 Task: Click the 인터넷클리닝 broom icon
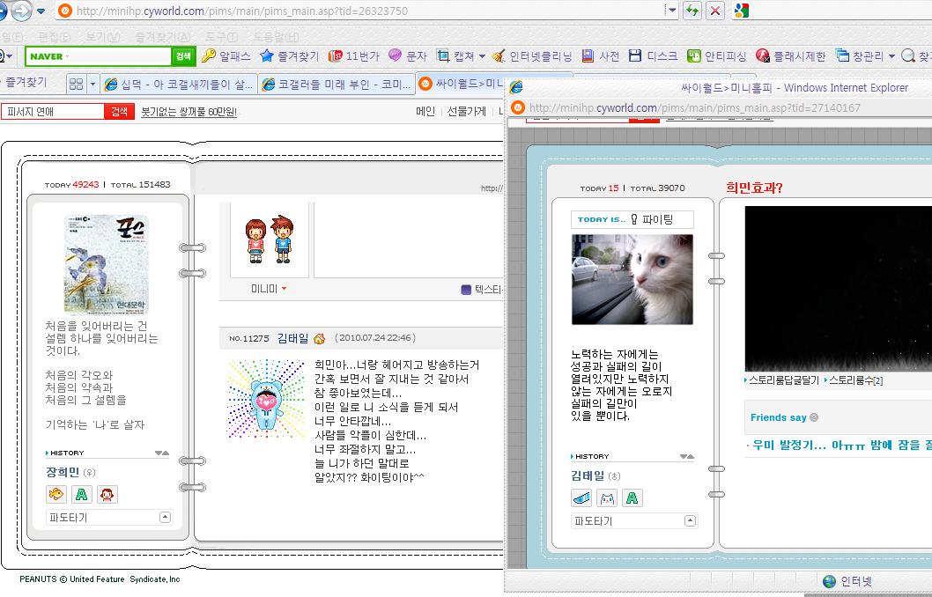point(499,55)
